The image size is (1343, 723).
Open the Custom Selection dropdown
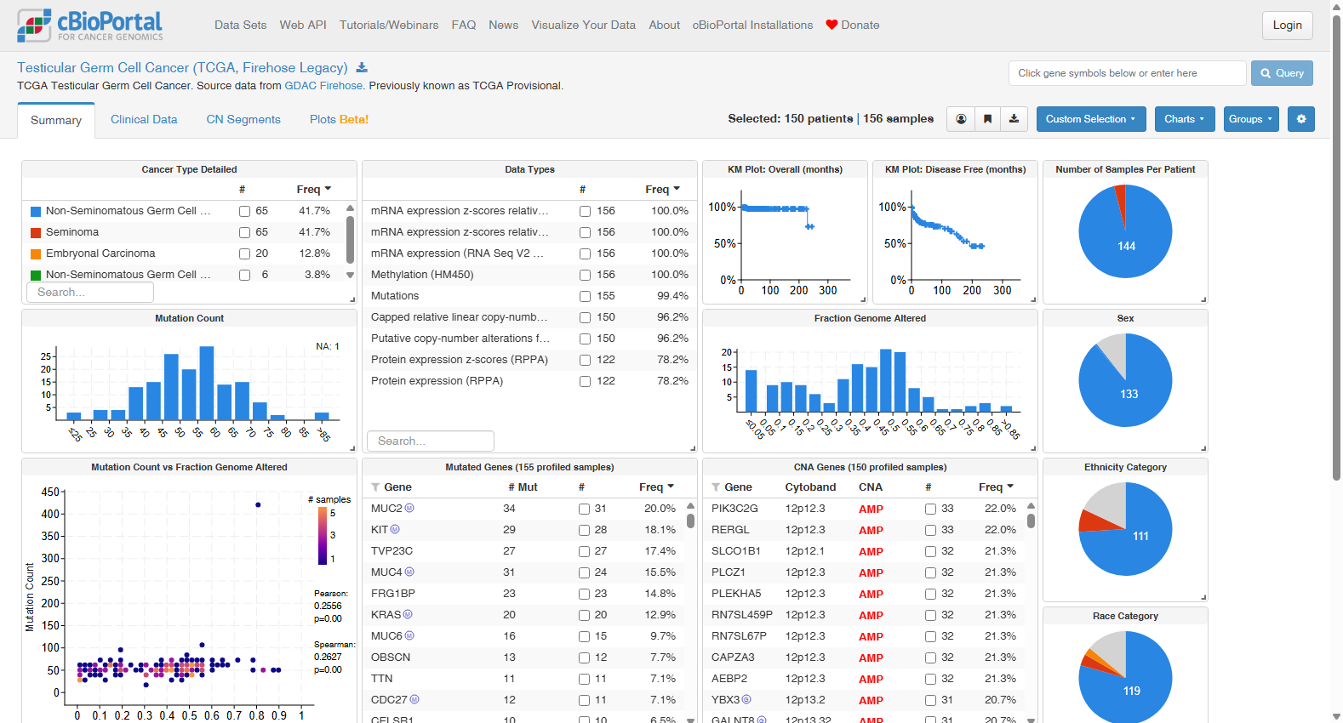click(x=1090, y=119)
